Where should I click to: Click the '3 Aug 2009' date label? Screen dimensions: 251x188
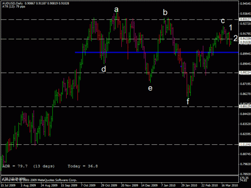28,186
